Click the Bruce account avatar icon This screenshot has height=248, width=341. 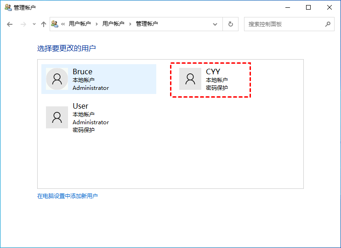(x=57, y=79)
